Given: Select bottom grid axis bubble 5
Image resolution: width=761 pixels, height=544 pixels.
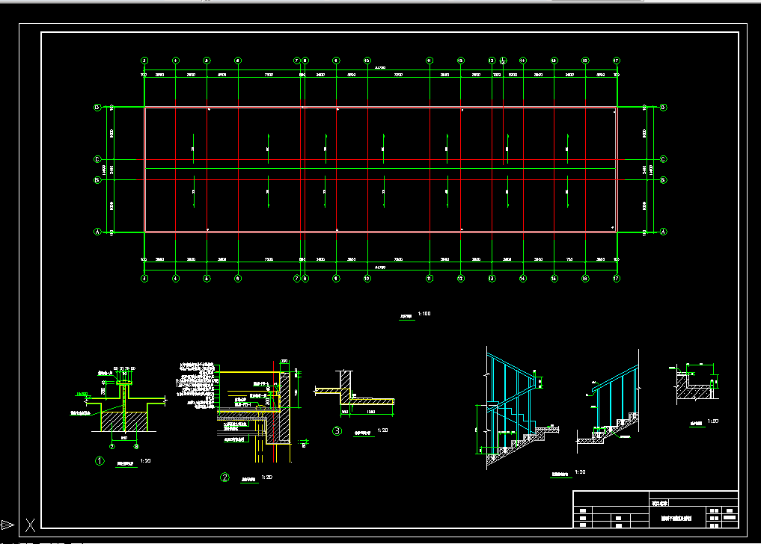Looking at the screenshot, I should click(207, 278).
